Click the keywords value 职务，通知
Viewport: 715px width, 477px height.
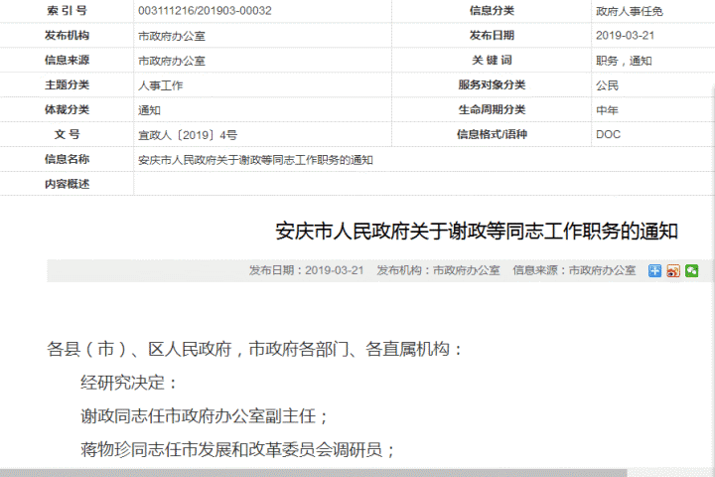point(624,61)
